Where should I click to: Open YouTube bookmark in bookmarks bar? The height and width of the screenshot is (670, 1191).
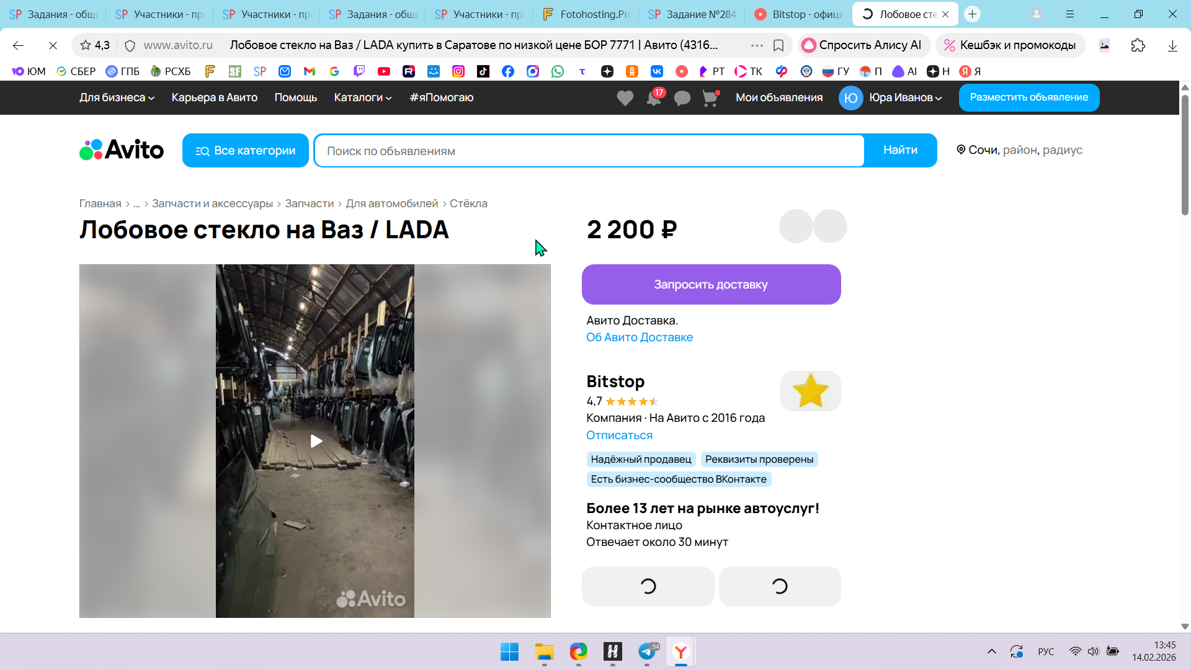(384, 71)
